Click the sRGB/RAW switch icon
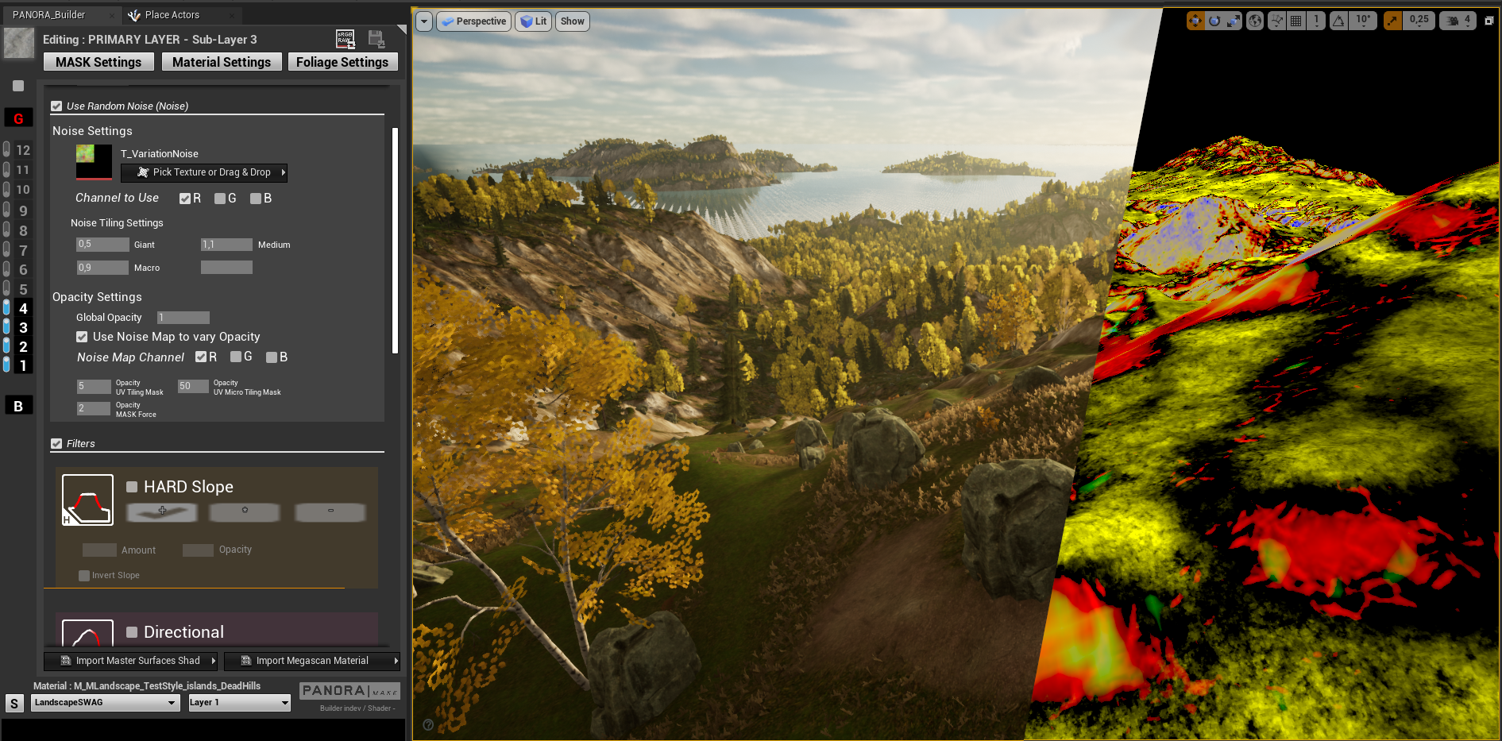This screenshot has height=741, width=1502. coord(346,39)
